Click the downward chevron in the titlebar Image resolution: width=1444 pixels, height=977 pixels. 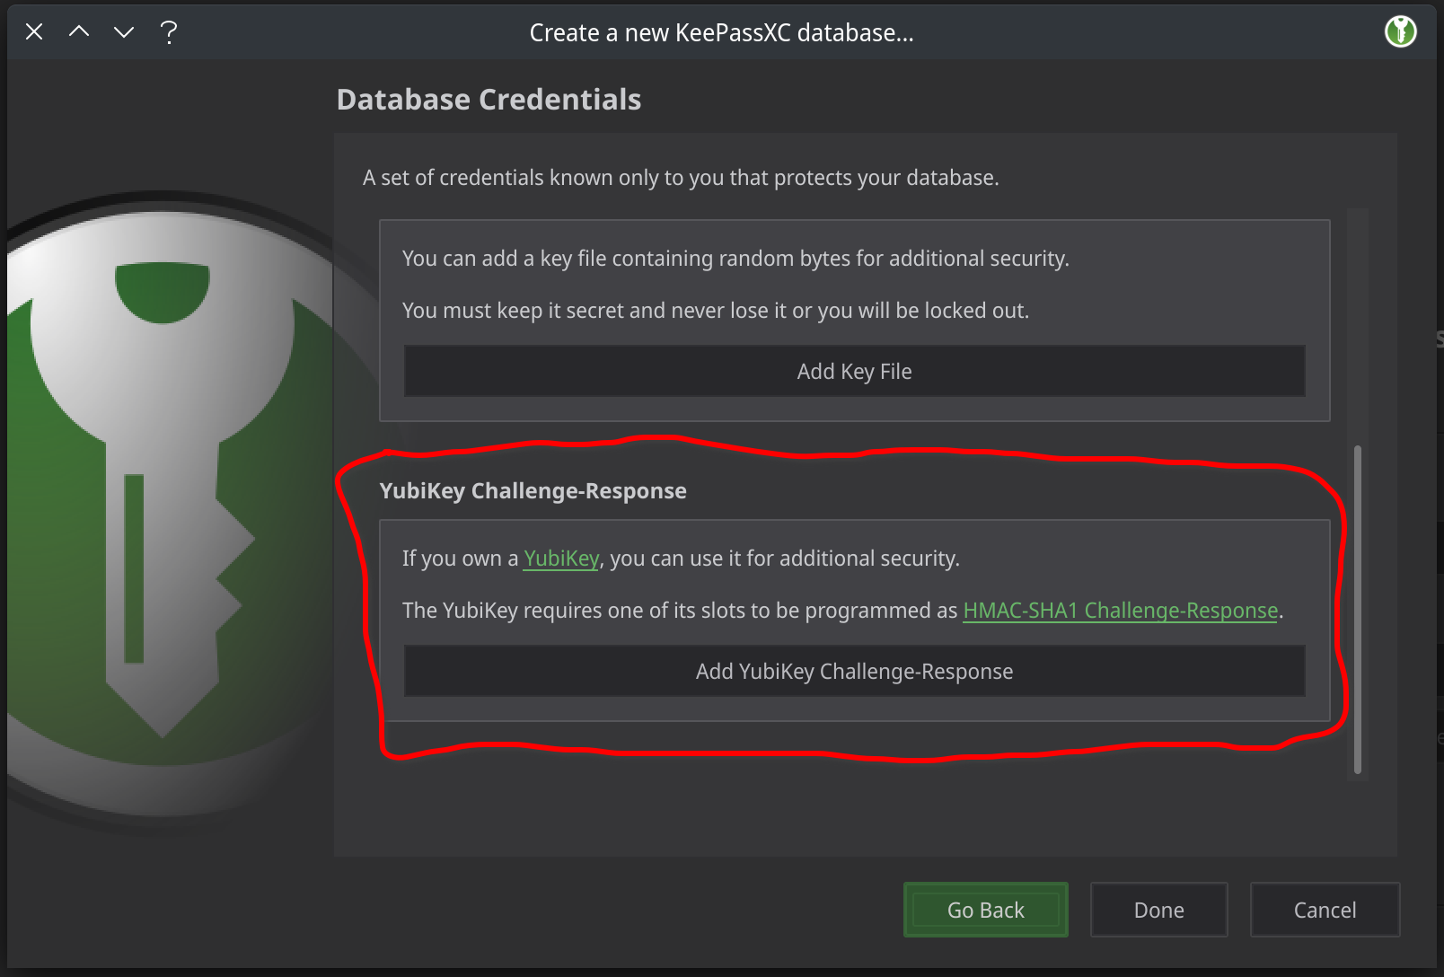point(123,31)
